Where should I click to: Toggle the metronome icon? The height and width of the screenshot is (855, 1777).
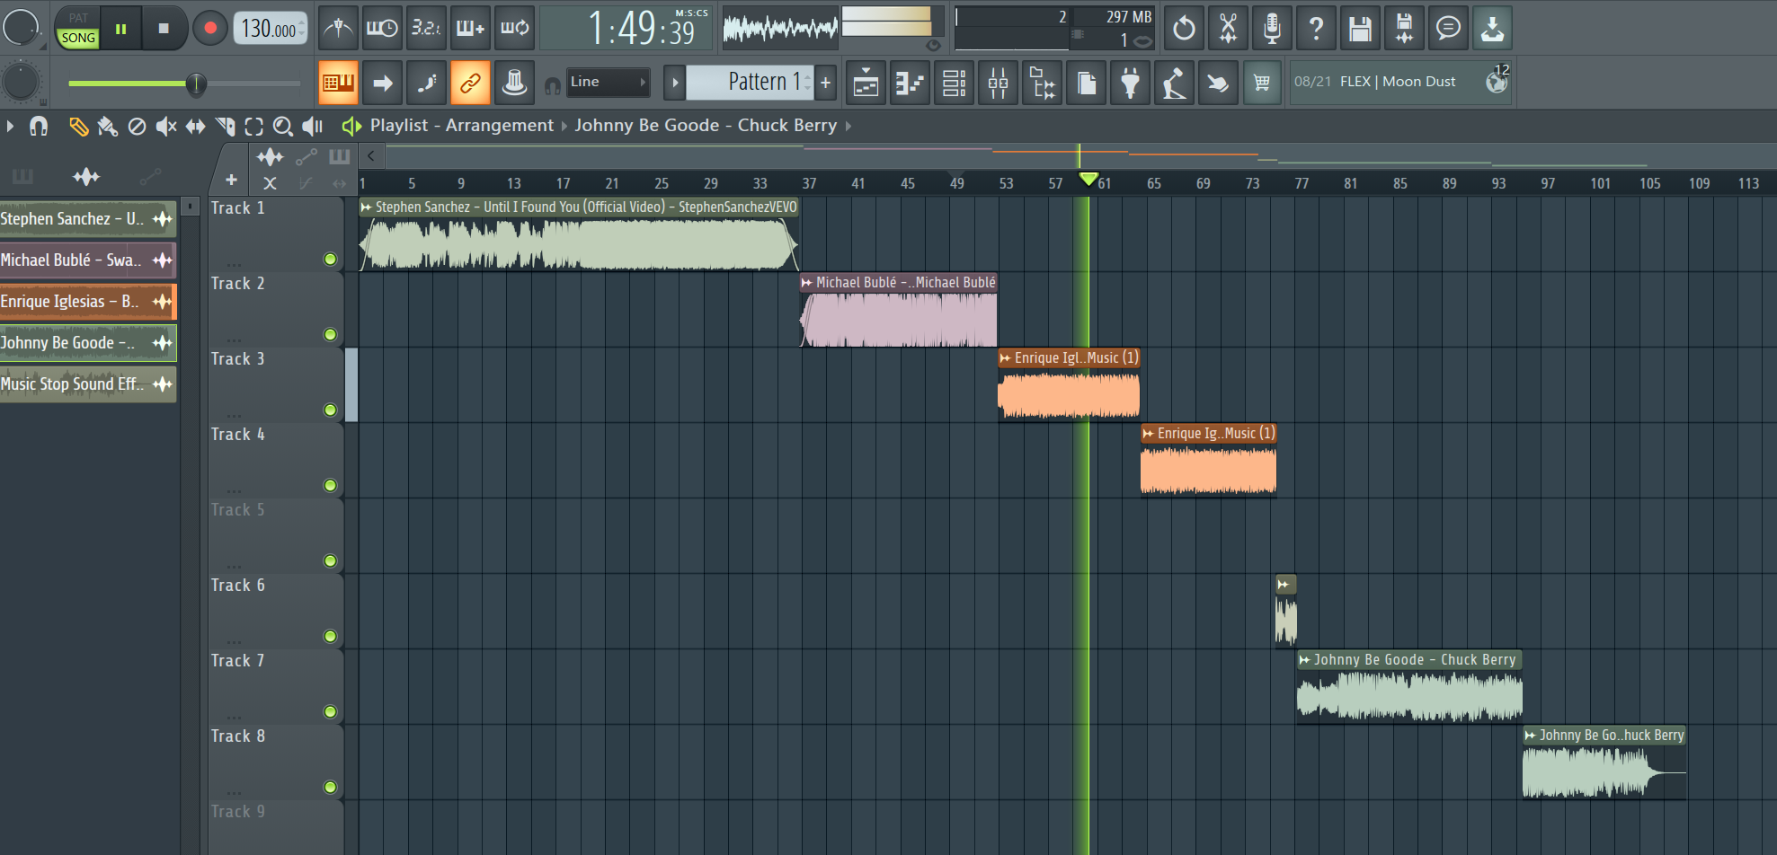338,28
